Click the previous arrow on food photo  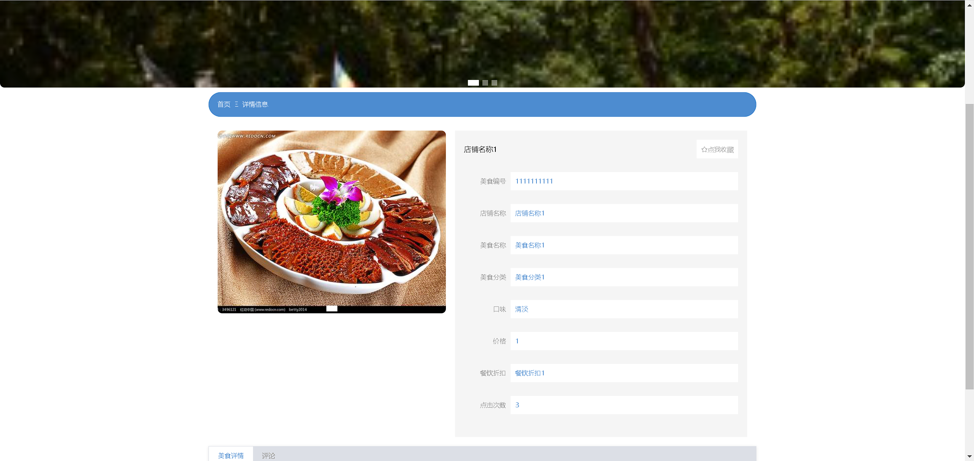pyautogui.click(x=233, y=222)
